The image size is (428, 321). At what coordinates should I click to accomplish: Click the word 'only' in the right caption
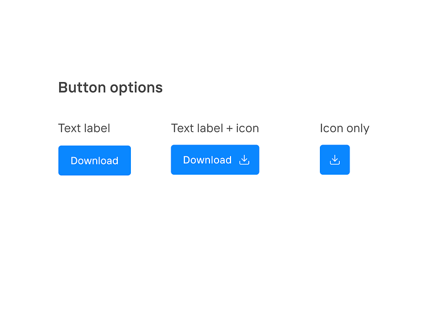point(358,128)
